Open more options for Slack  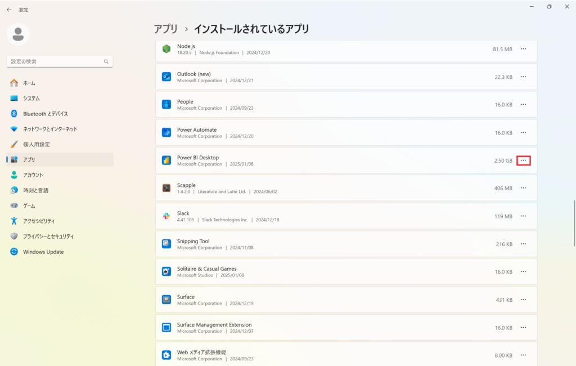(x=524, y=216)
